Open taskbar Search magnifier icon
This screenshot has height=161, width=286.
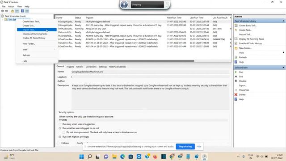(x=90, y=157)
